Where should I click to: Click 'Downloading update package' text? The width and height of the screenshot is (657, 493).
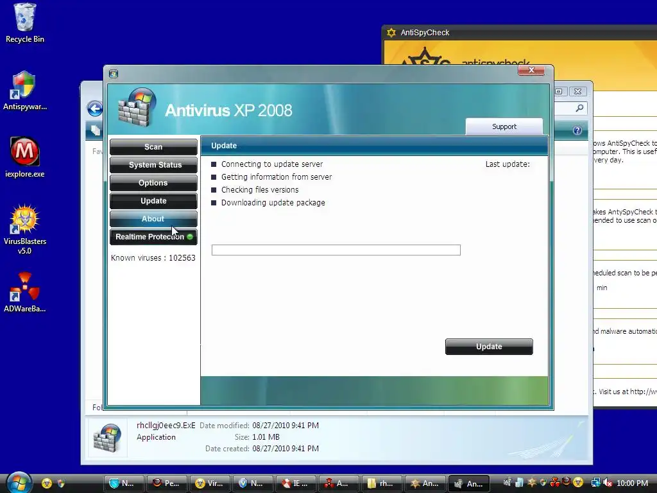[273, 203]
